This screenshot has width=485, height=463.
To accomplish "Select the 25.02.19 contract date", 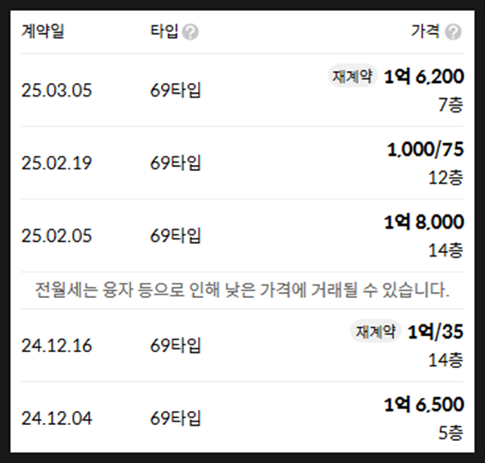I will (x=57, y=163).
